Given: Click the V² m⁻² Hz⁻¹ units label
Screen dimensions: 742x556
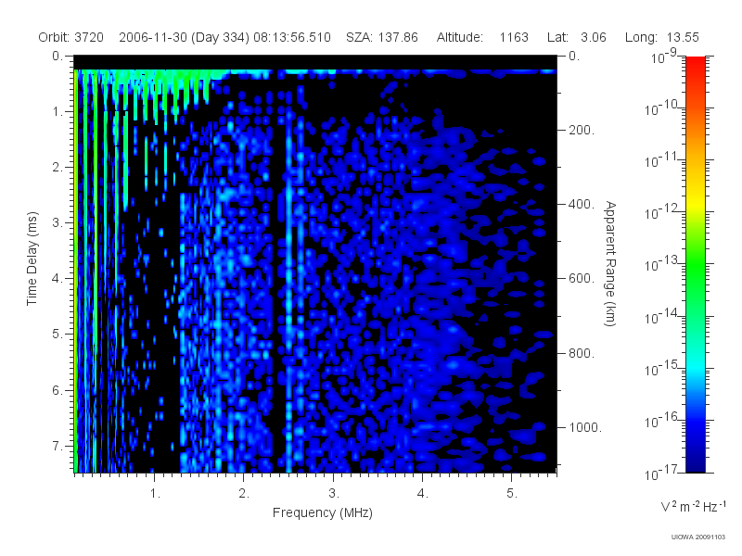Looking at the screenshot, I should [x=693, y=506].
